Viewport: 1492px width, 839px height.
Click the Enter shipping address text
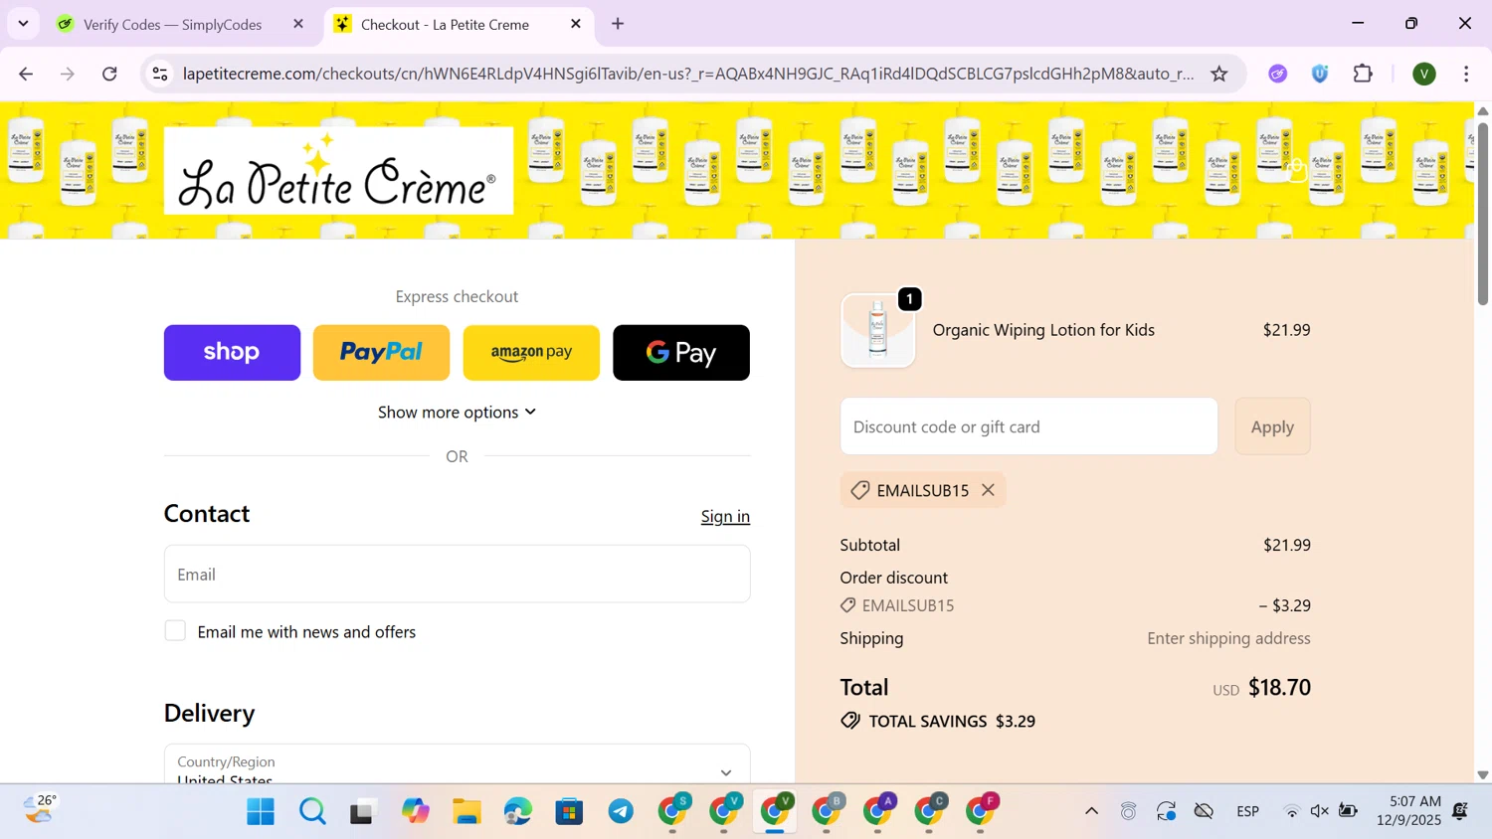tap(1228, 638)
